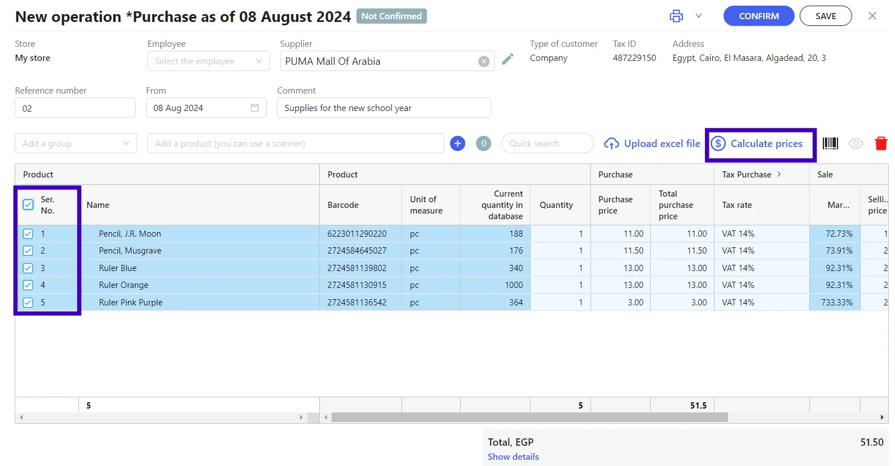Uncheck row 1 Pencil, J.R. Moon checkbox
This screenshot has height=466, width=895.
click(x=28, y=234)
